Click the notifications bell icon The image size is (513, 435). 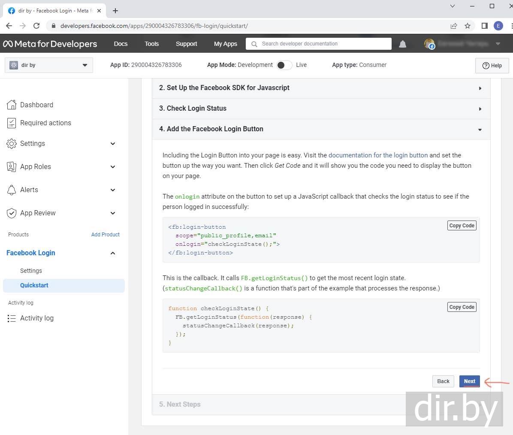(x=402, y=44)
